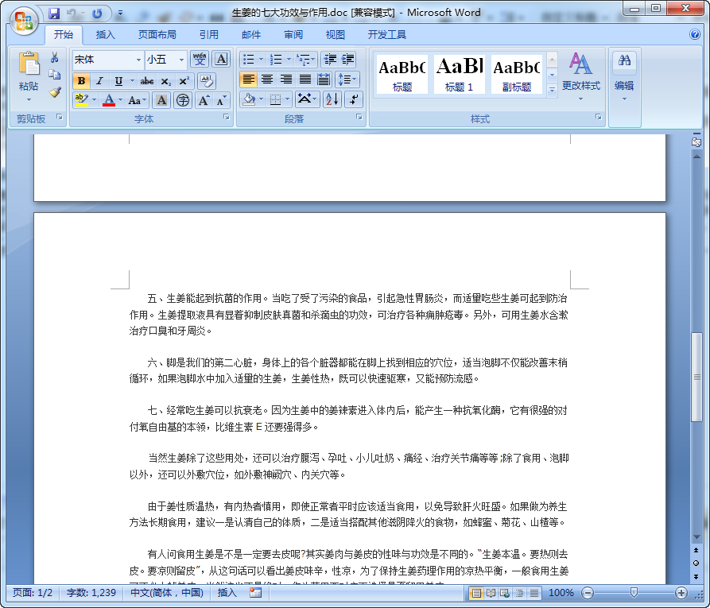Image resolution: width=710 pixels, height=608 pixels.
Task: Open bullets list dropdown arrow
Action: [x=261, y=60]
